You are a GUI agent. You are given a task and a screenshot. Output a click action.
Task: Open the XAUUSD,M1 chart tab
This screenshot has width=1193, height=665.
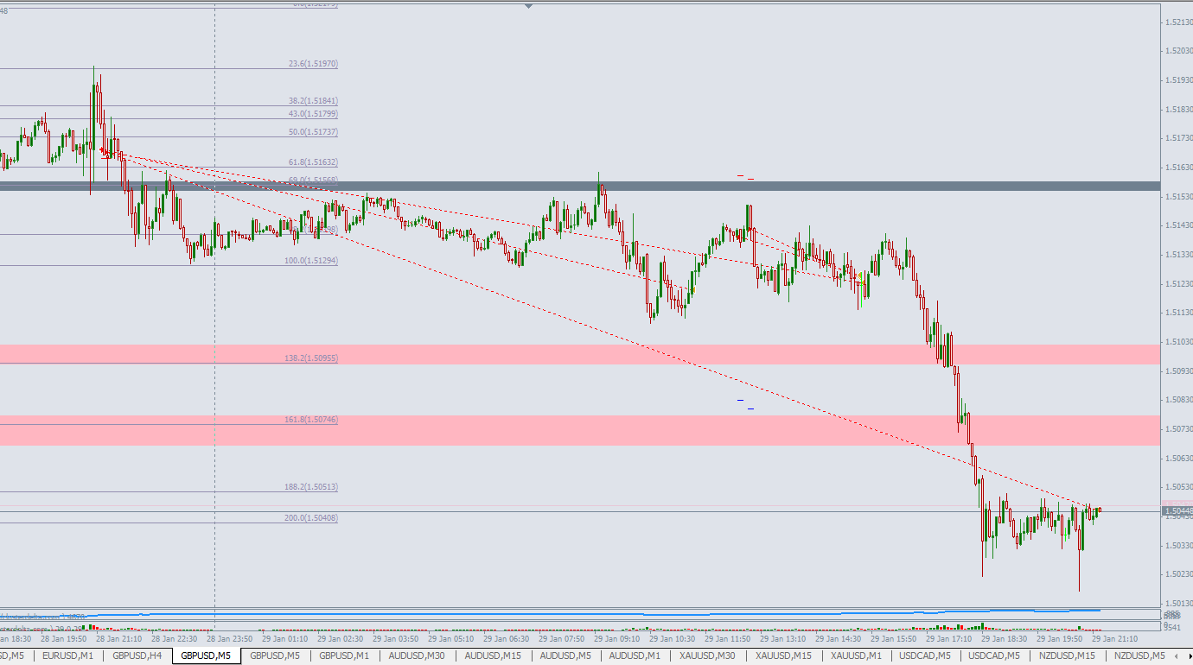pyautogui.click(x=856, y=656)
